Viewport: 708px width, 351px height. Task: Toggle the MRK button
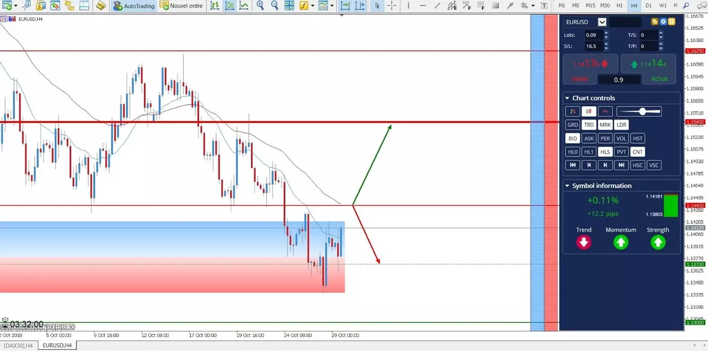(x=605, y=125)
